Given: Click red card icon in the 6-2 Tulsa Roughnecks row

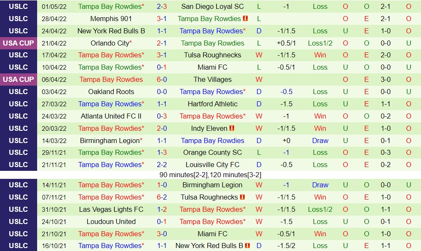Looking at the screenshot, I should 243,197.
